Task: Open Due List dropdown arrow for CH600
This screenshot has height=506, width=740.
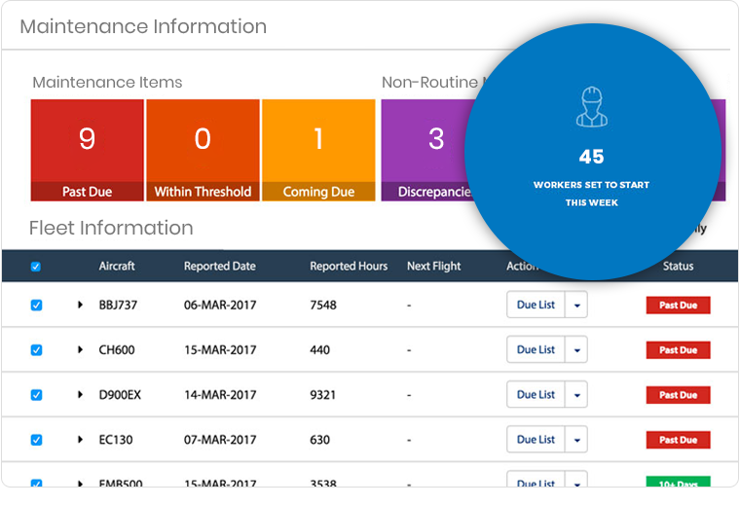Action: [576, 349]
